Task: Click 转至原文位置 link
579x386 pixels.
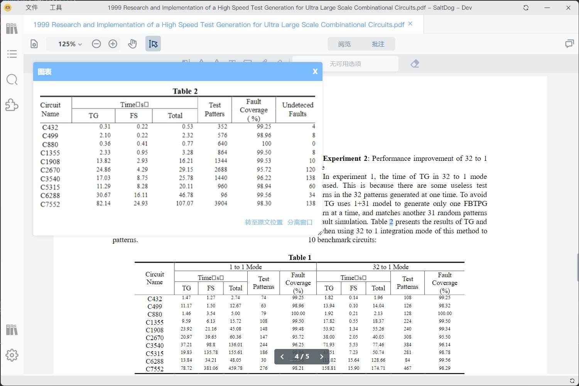Action: click(264, 222)
